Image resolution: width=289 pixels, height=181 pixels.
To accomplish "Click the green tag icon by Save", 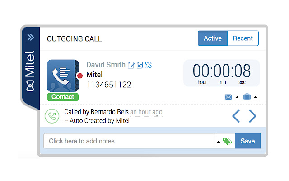I will 227,141.
